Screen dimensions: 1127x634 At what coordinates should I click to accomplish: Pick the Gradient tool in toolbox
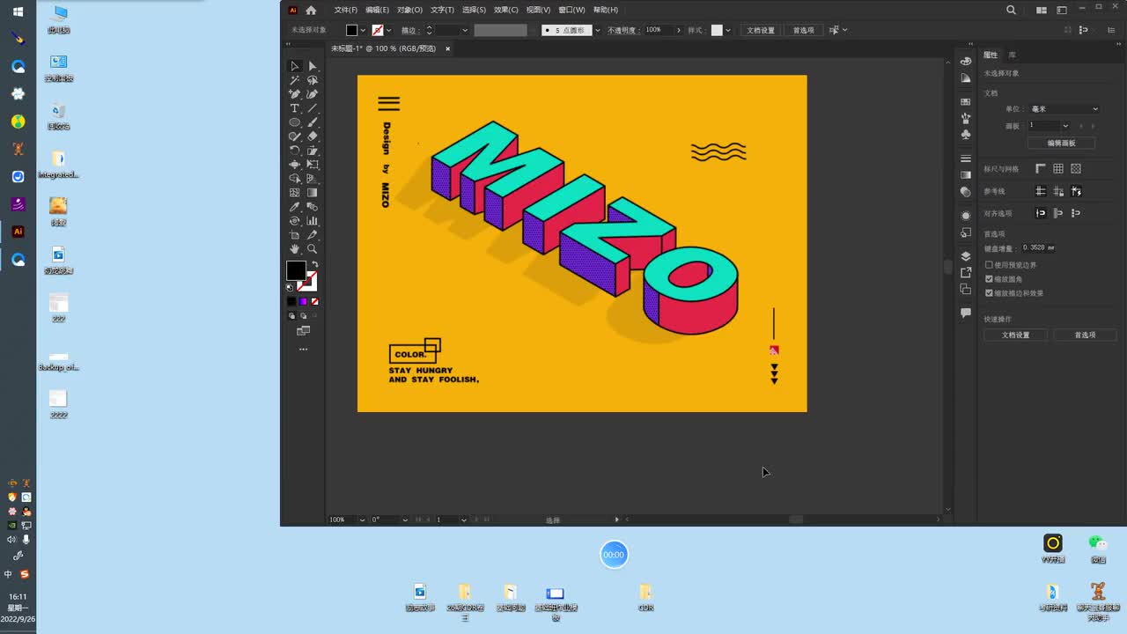[x=313, y=193]
